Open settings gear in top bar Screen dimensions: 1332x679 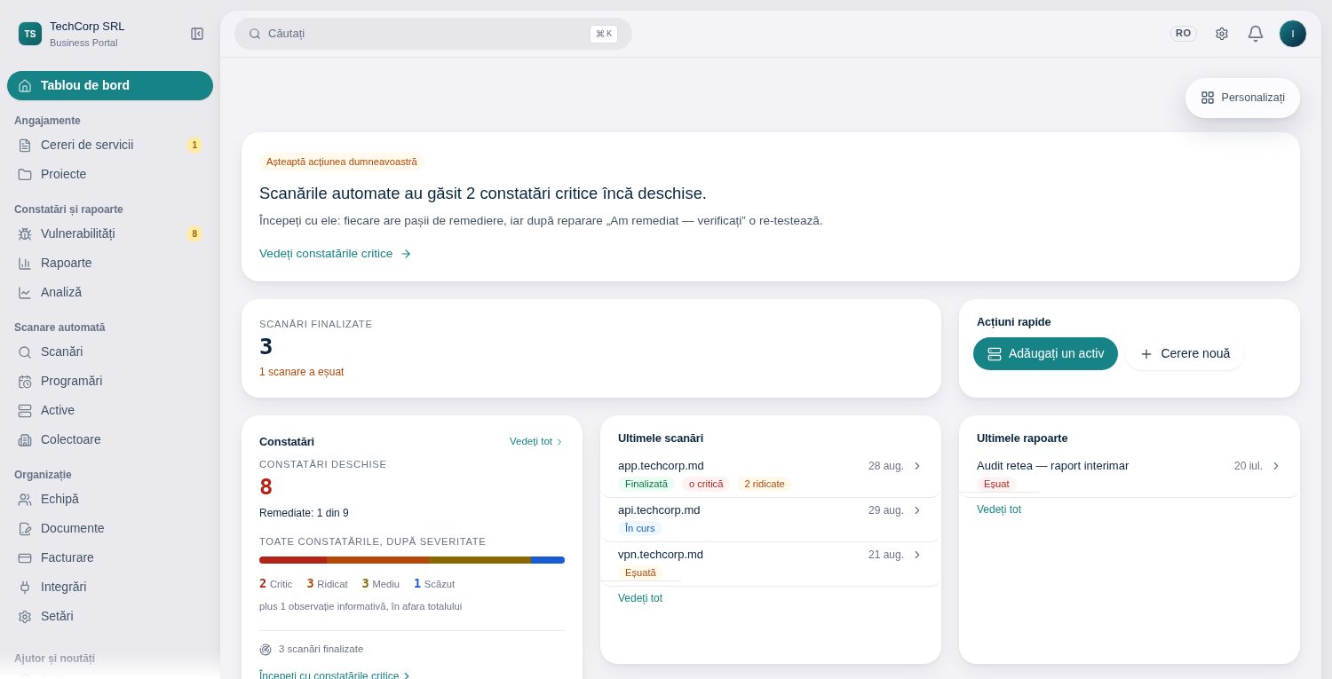pyautogui.click(x=1222, y=34)
